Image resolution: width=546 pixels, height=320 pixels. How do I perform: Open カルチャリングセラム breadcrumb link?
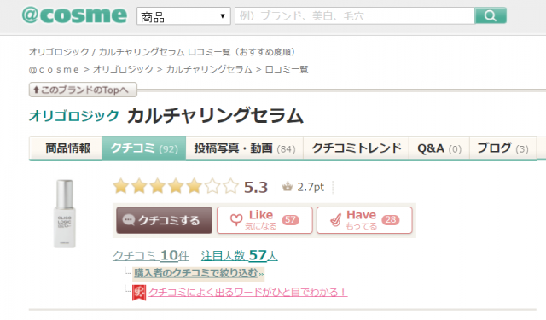pos(209,70)
